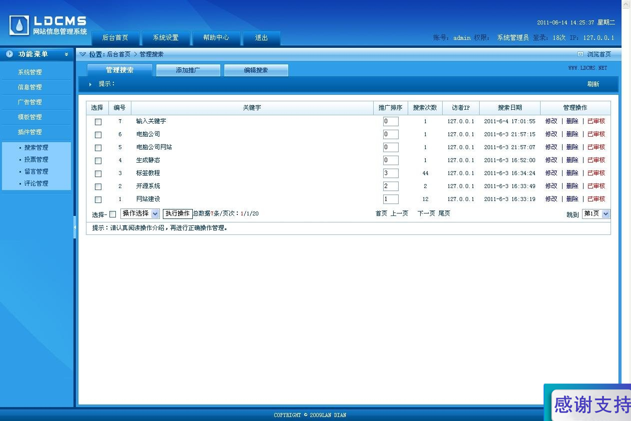The height and width of the screenshot is (421, 631).
Task: Click the 浏览首页 link
Action: pos(599,54)
